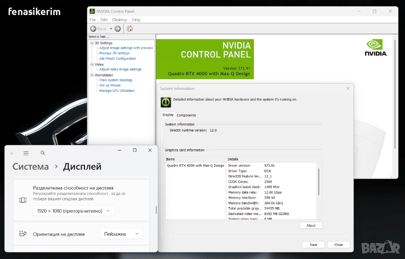Click the Details list vertical scrollbar
This screenshot has width=405, height=259.
[x=318, y=181]
